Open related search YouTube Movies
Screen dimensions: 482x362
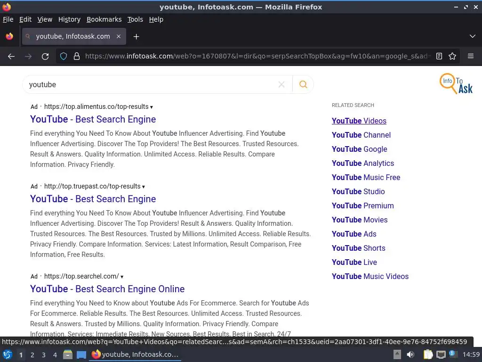point(360,220)
